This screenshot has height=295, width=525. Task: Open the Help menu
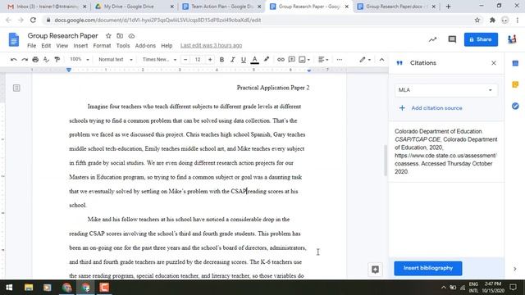(167, 46)
